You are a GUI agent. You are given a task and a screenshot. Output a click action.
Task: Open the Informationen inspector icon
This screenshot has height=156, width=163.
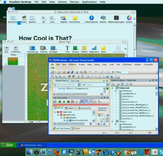tap(91, 18)
